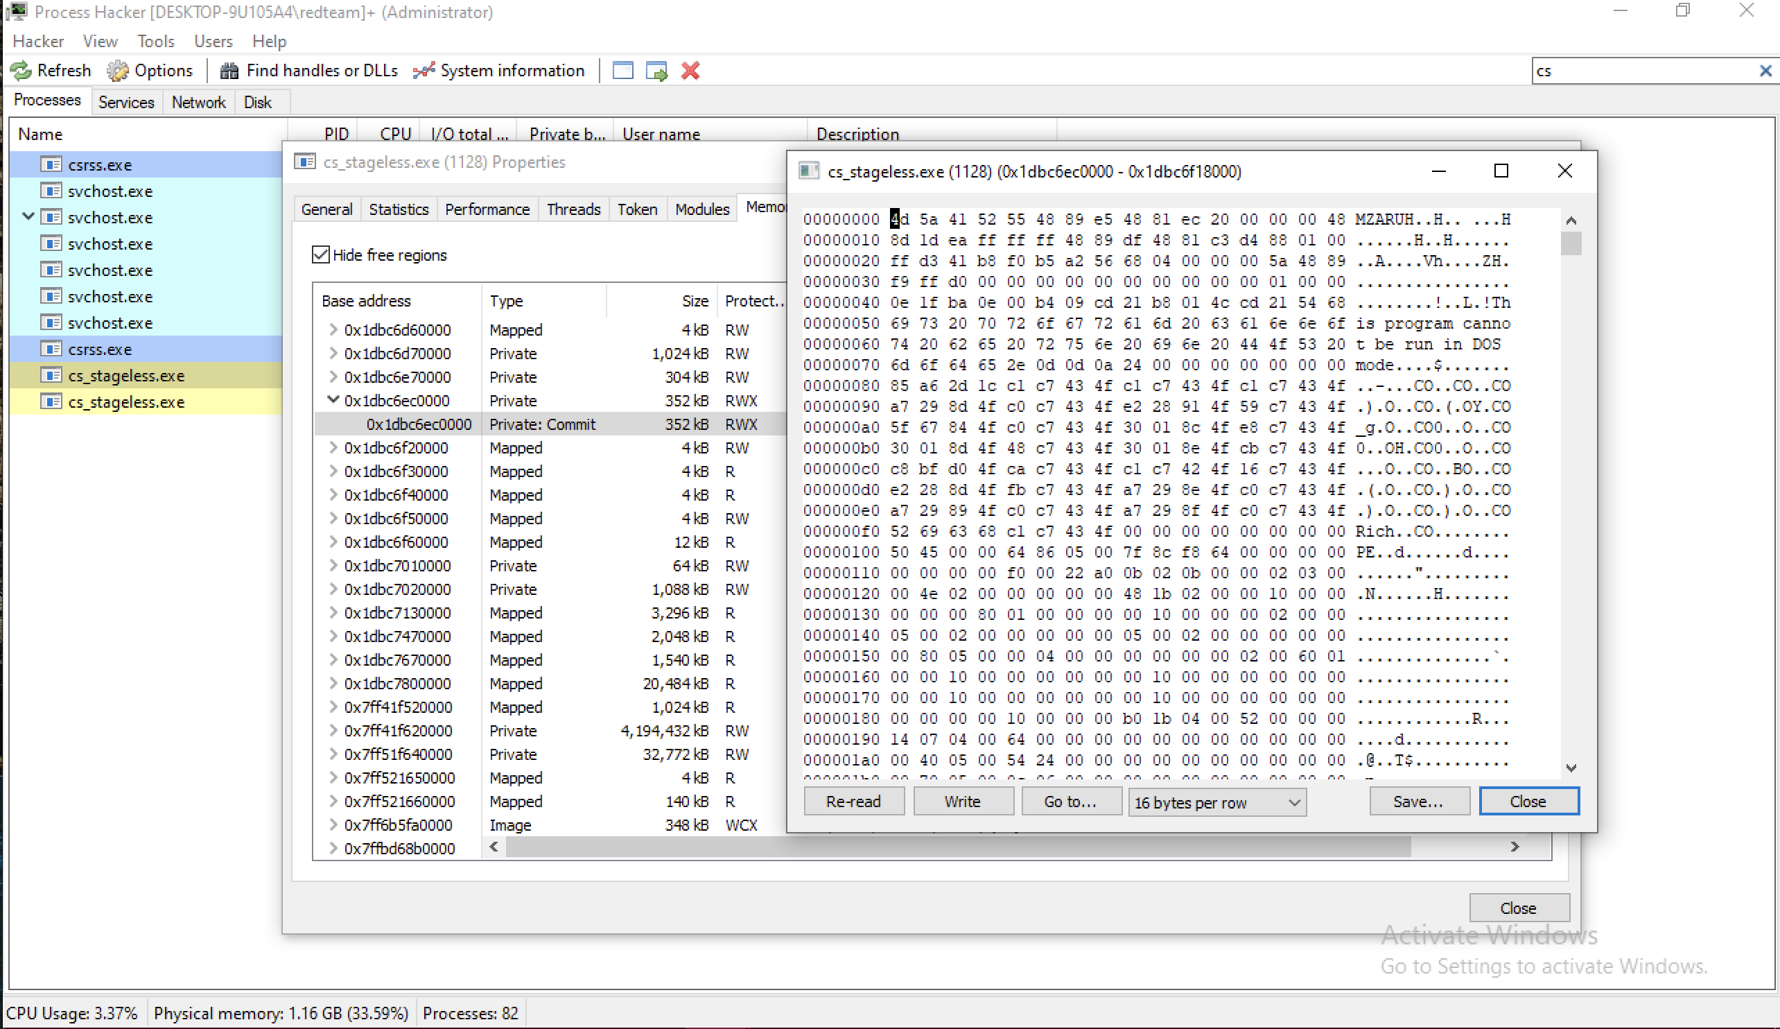Select the first csrss.exe process icon
1780x1029 pixels.
tap(50, 164)
